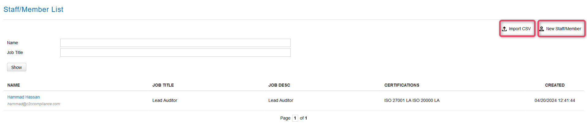Image resolution: width=587 pixels, height=129 pixels.
Task: Click the NAME column header
Action: click(x=13, y=85)
